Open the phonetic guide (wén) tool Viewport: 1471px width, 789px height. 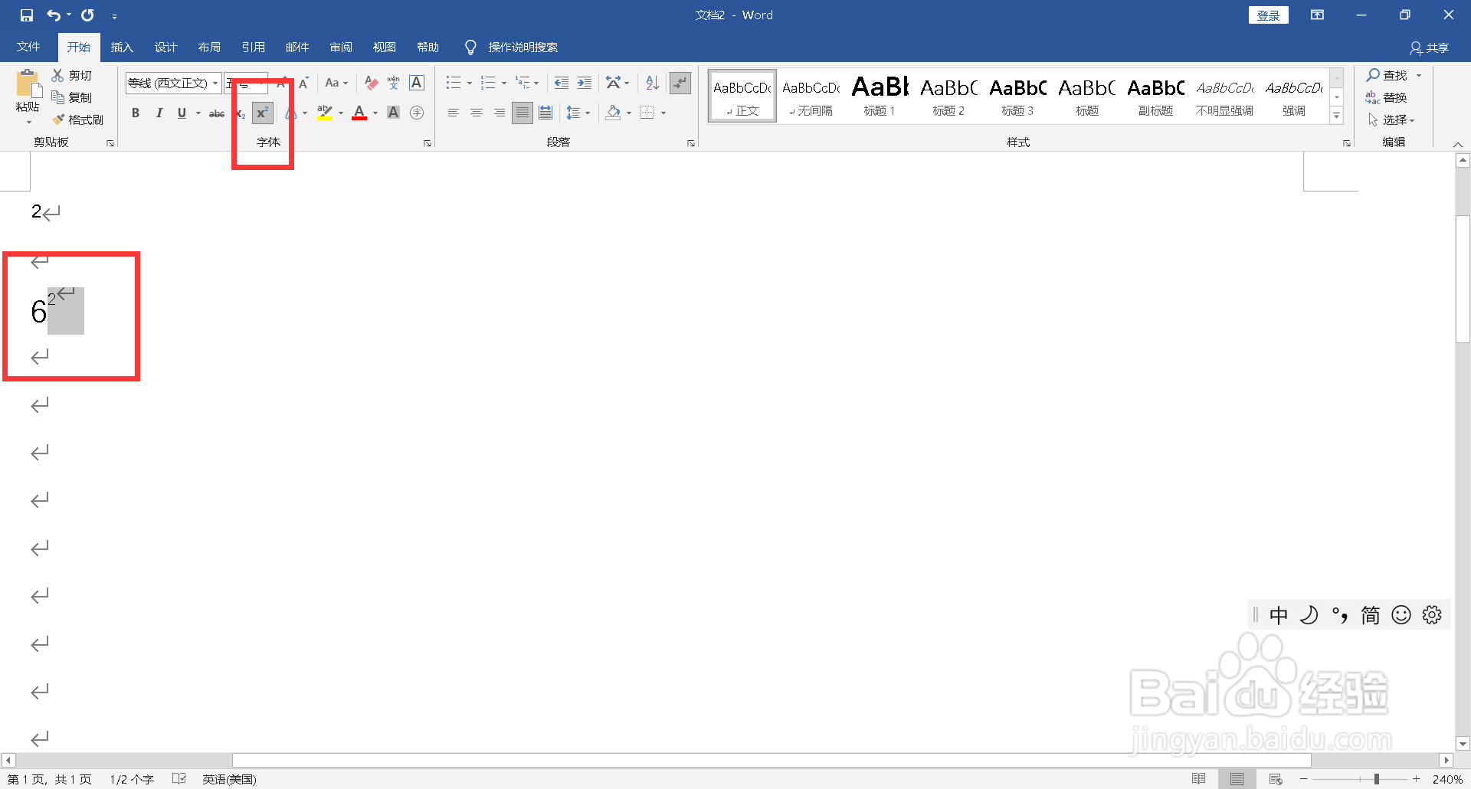394,83
